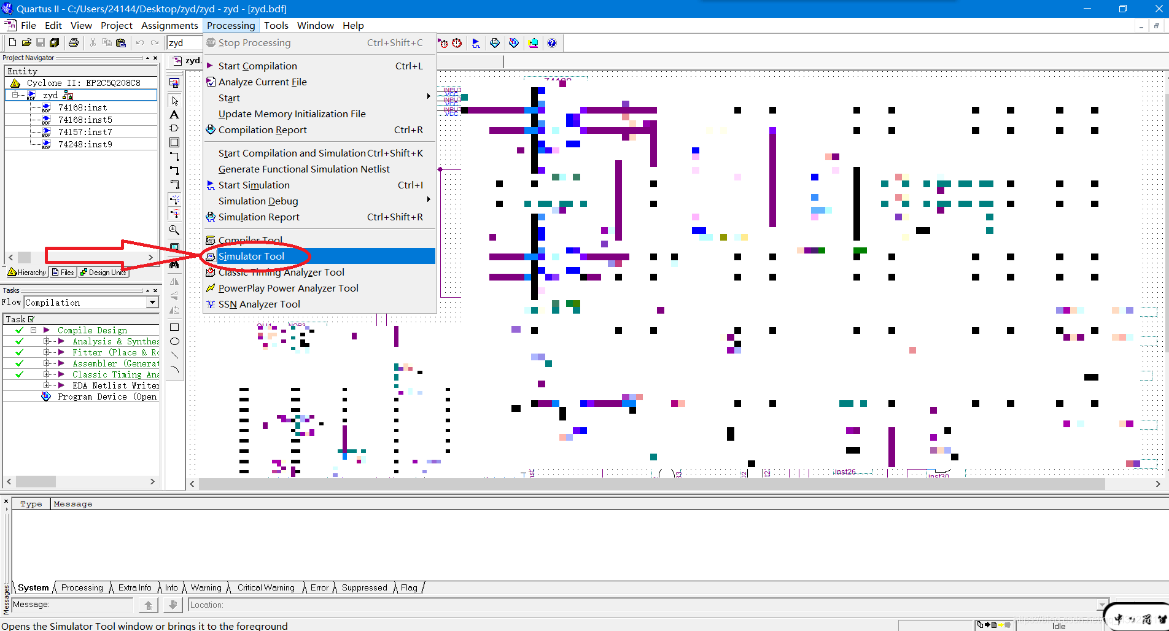Viewport: 1169px width, 631px height.
Task: Select the Block tool square icon
Action: pos(175,142)
